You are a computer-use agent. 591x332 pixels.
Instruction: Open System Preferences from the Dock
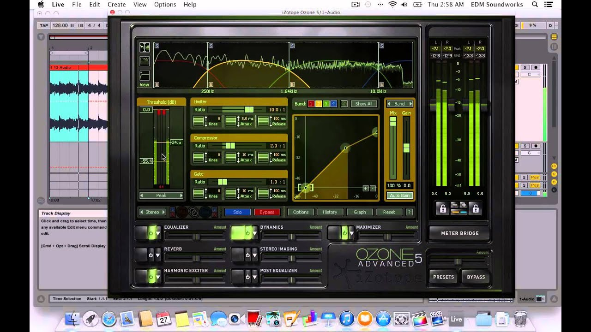[401, 319]
